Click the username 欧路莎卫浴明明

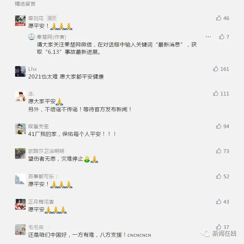(46, 151)
